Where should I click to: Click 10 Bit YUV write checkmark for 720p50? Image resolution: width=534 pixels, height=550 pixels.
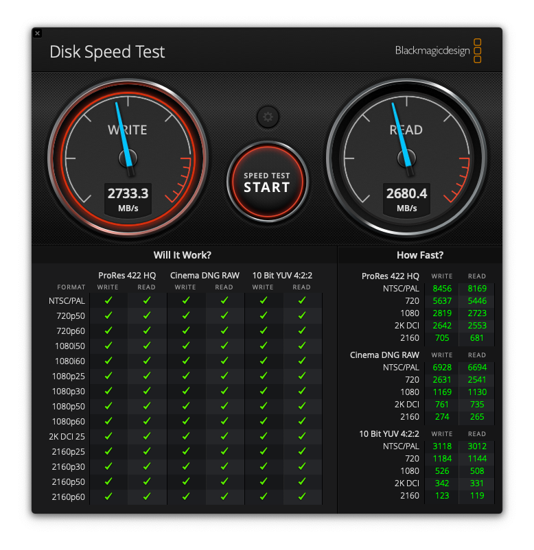tap(264, 315)
